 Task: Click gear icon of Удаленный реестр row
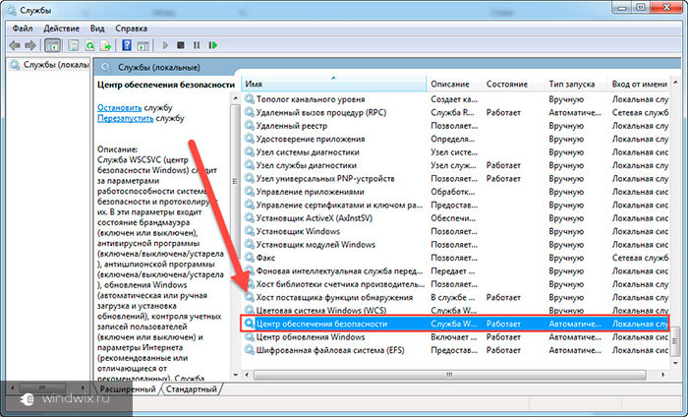tap(250, 126)
